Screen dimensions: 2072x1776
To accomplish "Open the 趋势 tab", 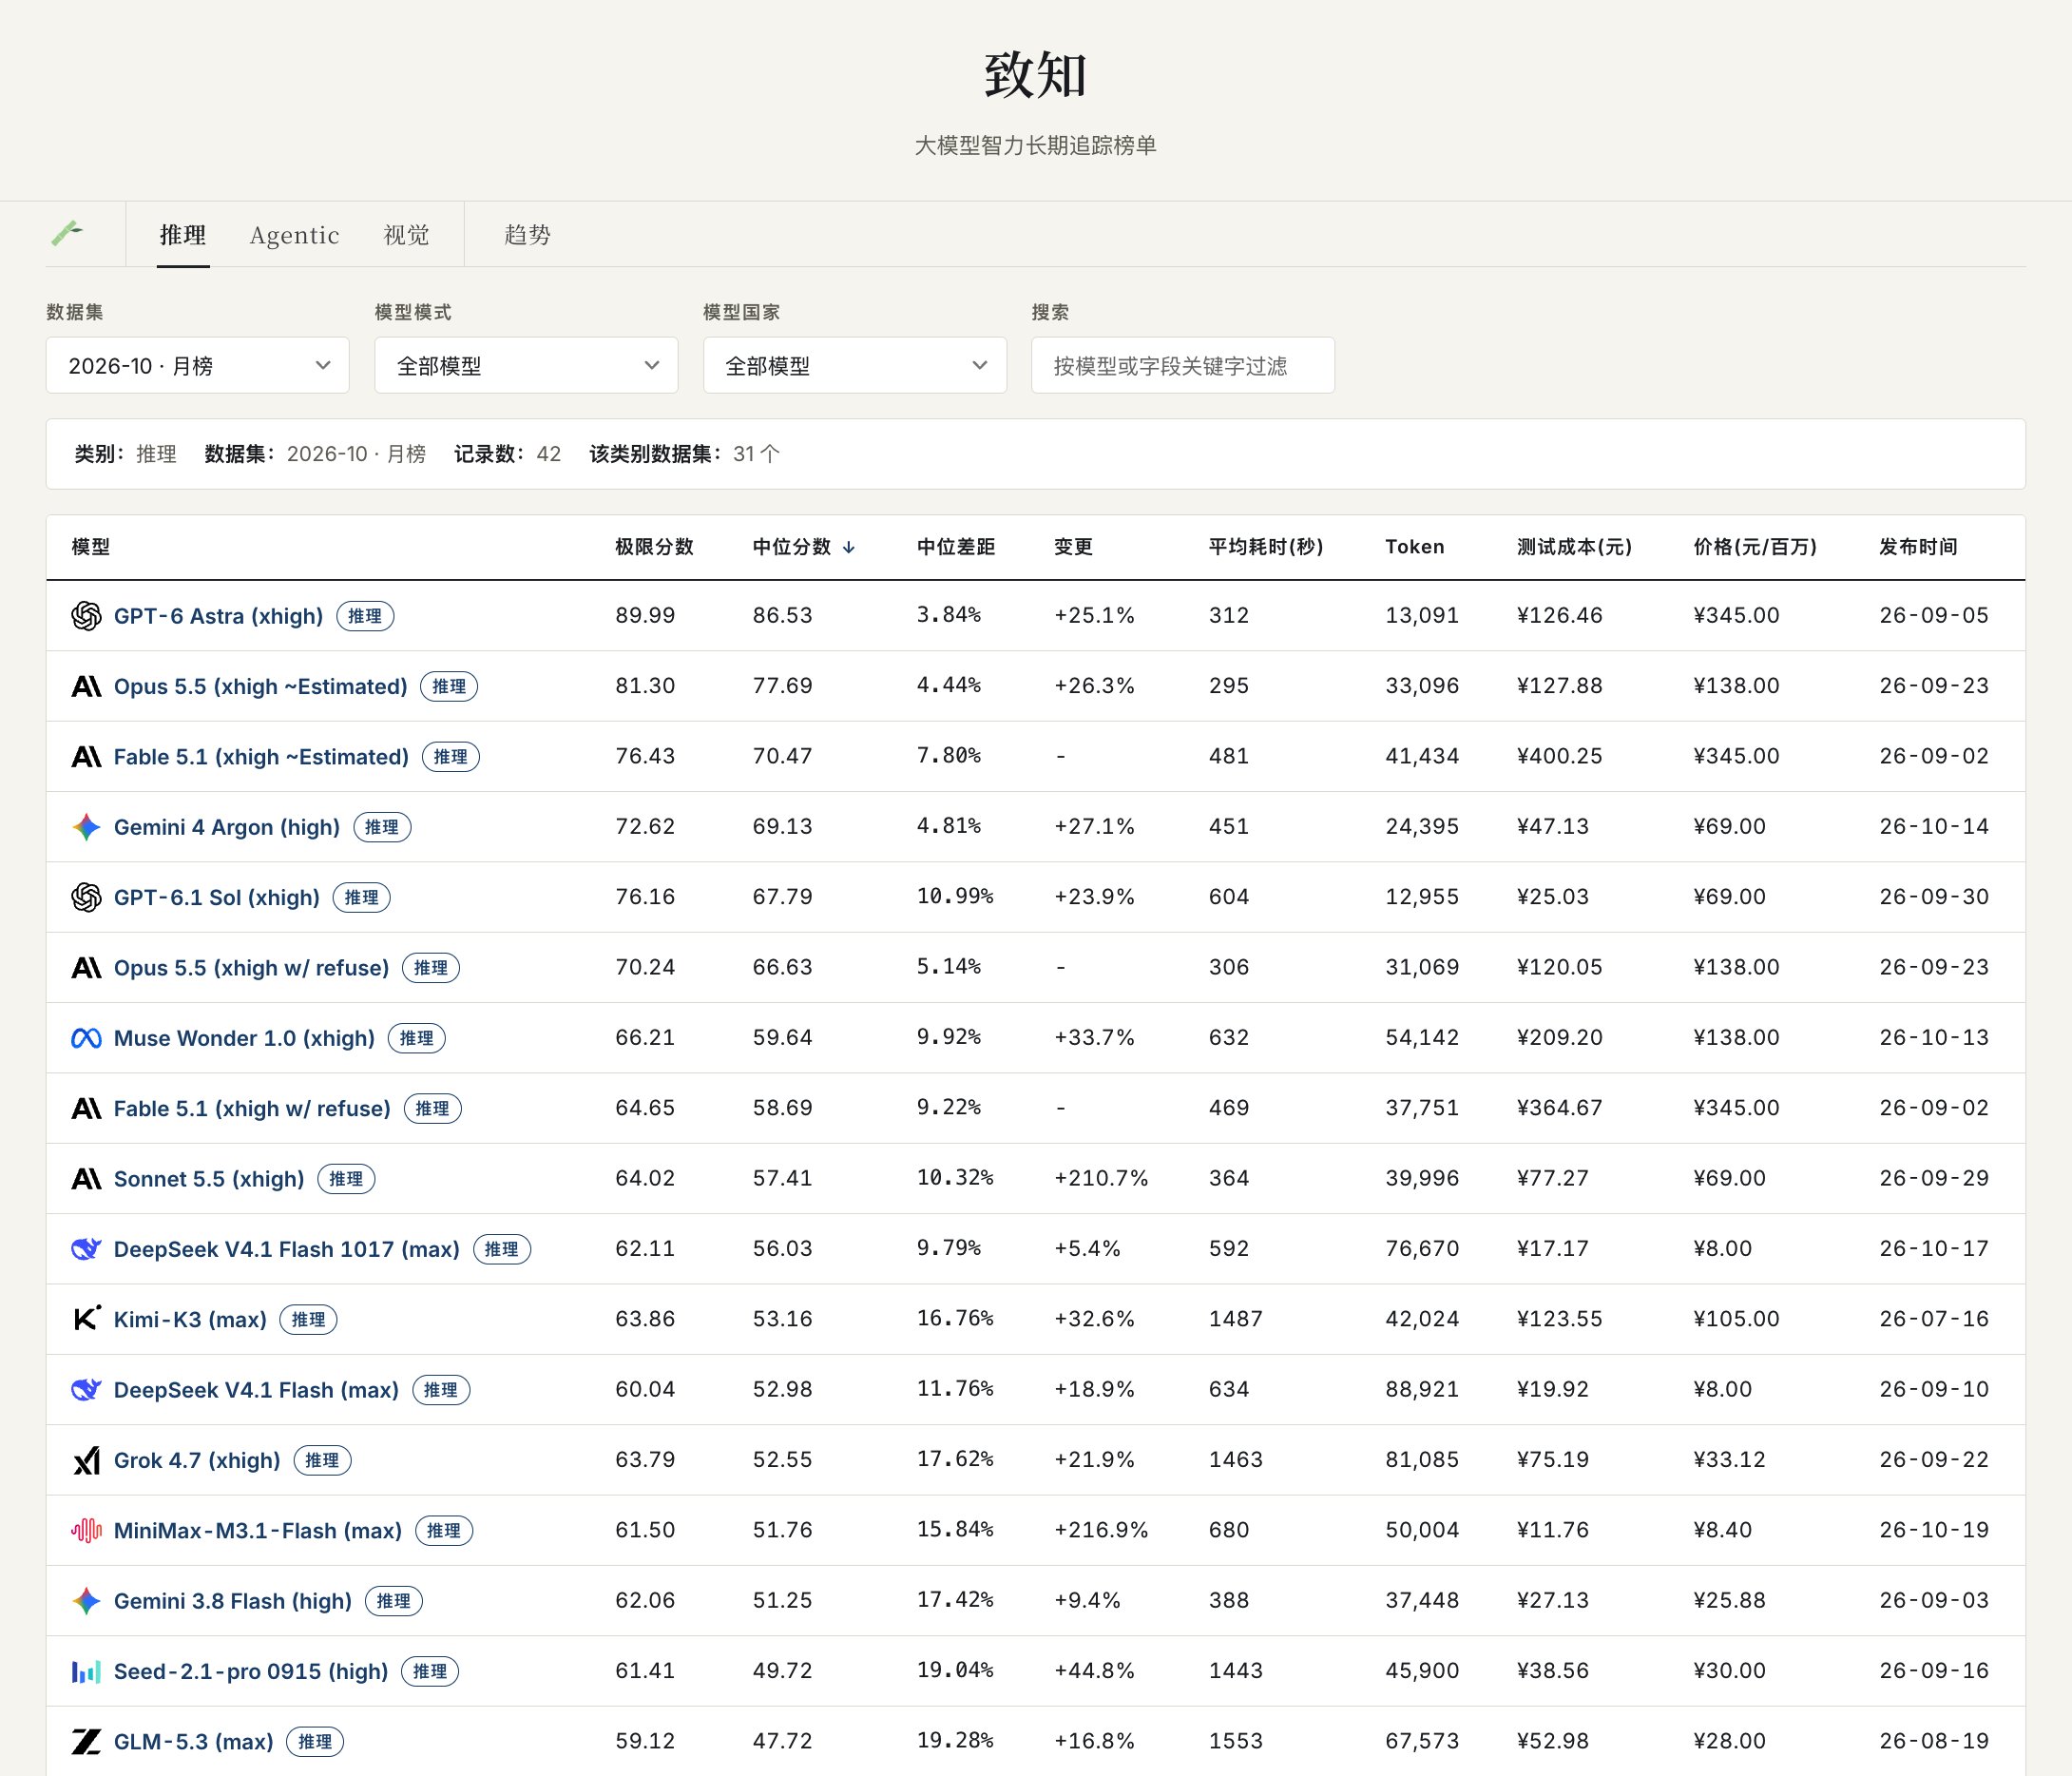I will [x=527, y=234].
